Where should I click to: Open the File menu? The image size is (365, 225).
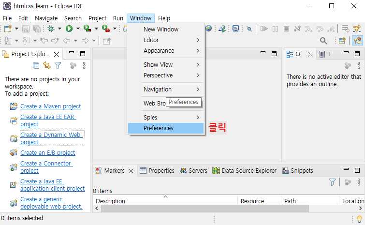7,18
